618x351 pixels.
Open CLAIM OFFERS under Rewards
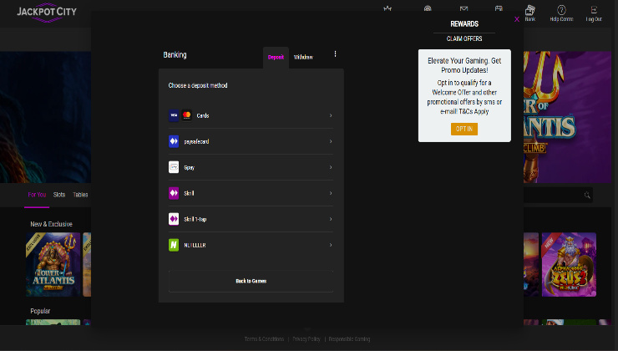pyautogui.click(x=464, y=38)
